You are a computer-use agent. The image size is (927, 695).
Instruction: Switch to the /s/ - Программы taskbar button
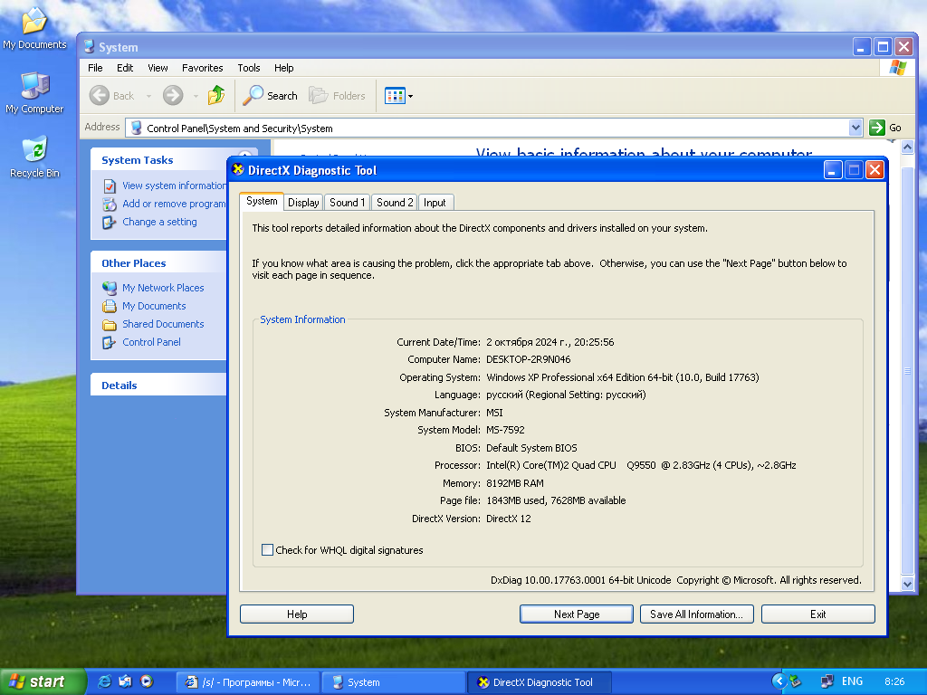[248, 682]
